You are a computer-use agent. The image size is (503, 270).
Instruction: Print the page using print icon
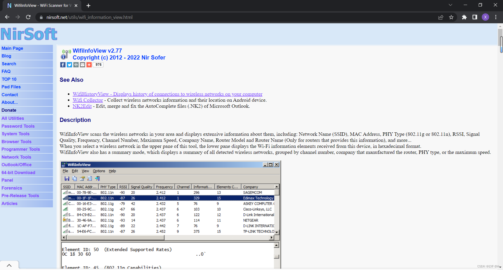pyautogui.click(x=76, y=65)
